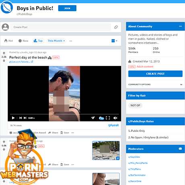Share the second post
The width and height of the screenshot is (185, 185).
[x=53, y=164]
